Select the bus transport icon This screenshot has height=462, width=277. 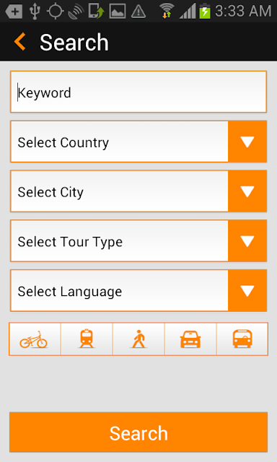point(242,339)
